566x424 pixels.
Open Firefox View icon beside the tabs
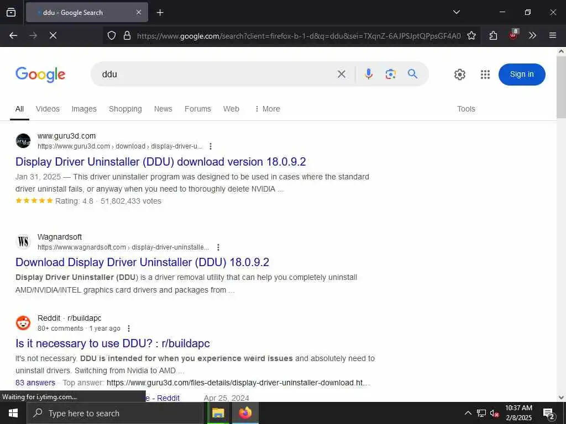tap(11, 12)
